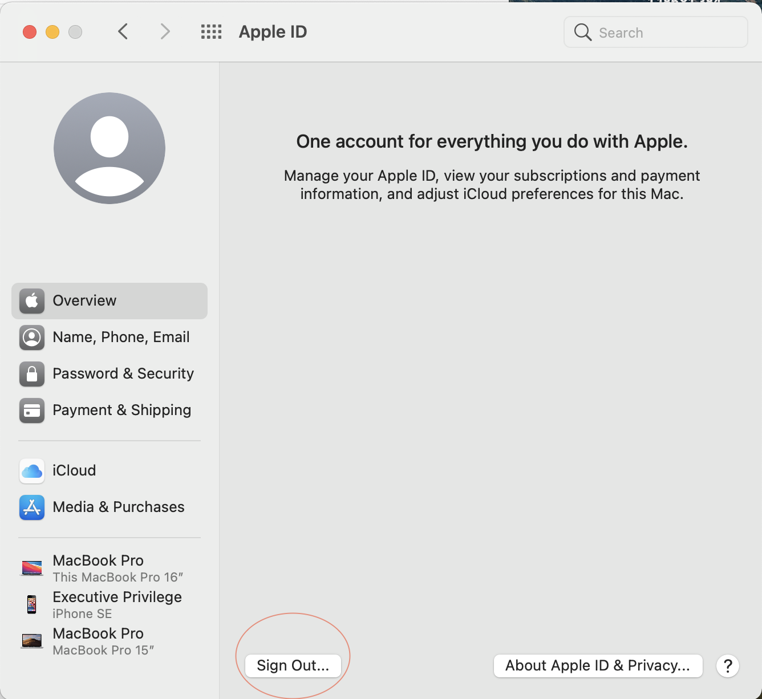The image size is (762, 699).
Task: Click the person icon for Name, Phone, Email
Action: 32,338
